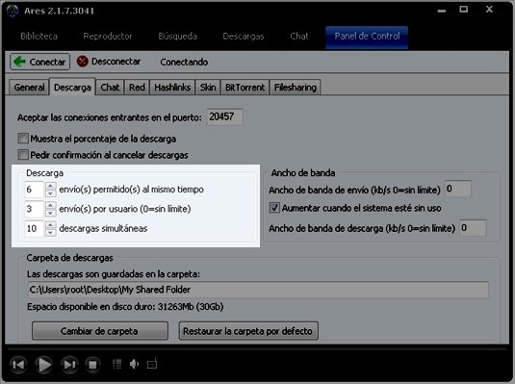Screen dimensions: 515x384
Task: Click the Ancho de banda de descarga field
Action: point(473,228)
